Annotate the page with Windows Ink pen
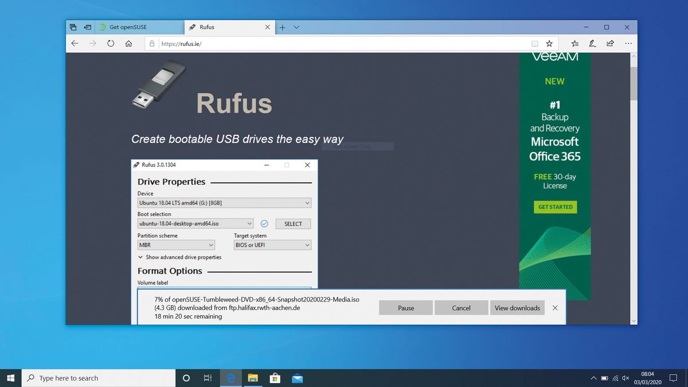The width and height of the screenshot is (688, 387). point(592,43)
